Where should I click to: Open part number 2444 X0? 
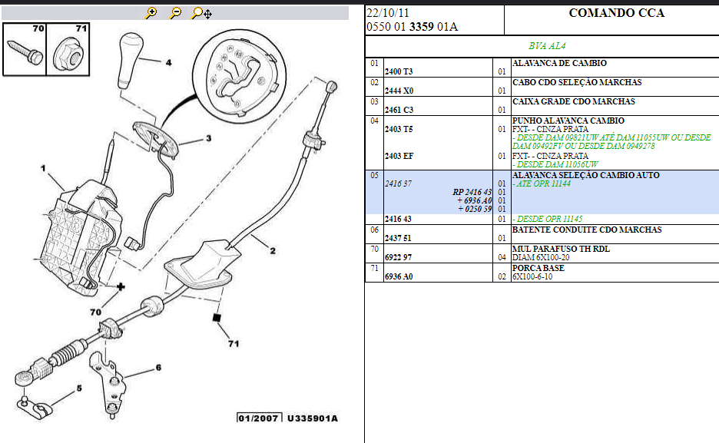click(x=399, y=91)
